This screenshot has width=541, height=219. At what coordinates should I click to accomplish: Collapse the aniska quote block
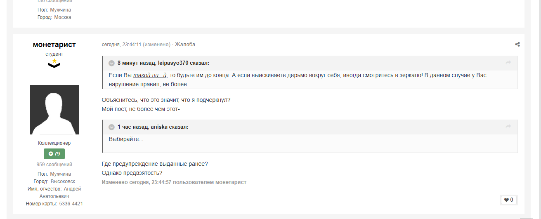[x=111, y=127]
